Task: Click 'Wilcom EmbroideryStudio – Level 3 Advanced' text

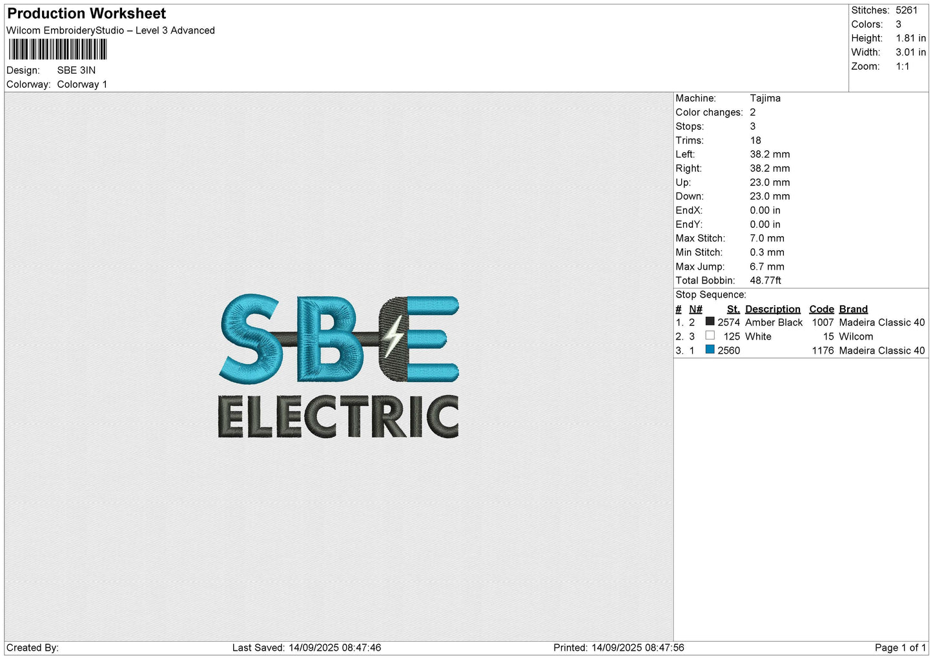Action: point(110,30)
